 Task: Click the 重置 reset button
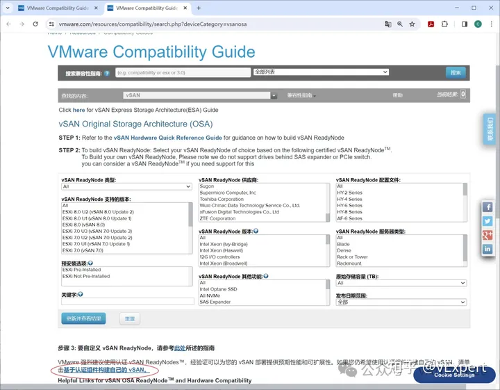click(130, 318)
